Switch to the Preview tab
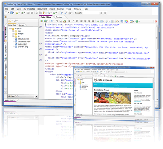This screenshot has width=163, height=149. 59,17
